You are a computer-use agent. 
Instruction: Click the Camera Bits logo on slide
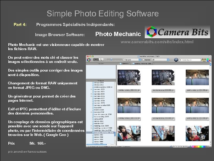click(x=177, y=32)
